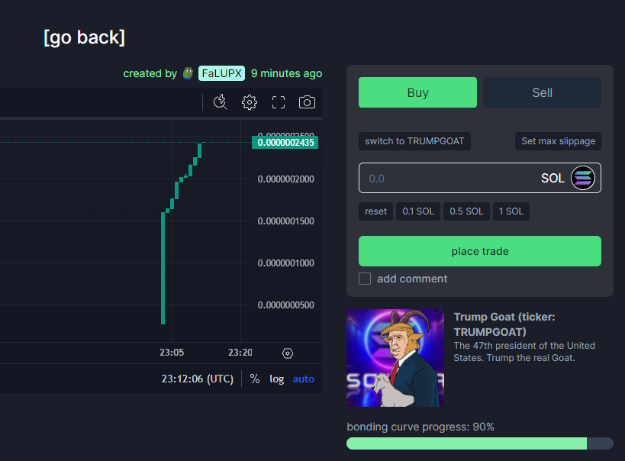
Task: Click the SOL currency logo icon
Action: click(583, 178)
